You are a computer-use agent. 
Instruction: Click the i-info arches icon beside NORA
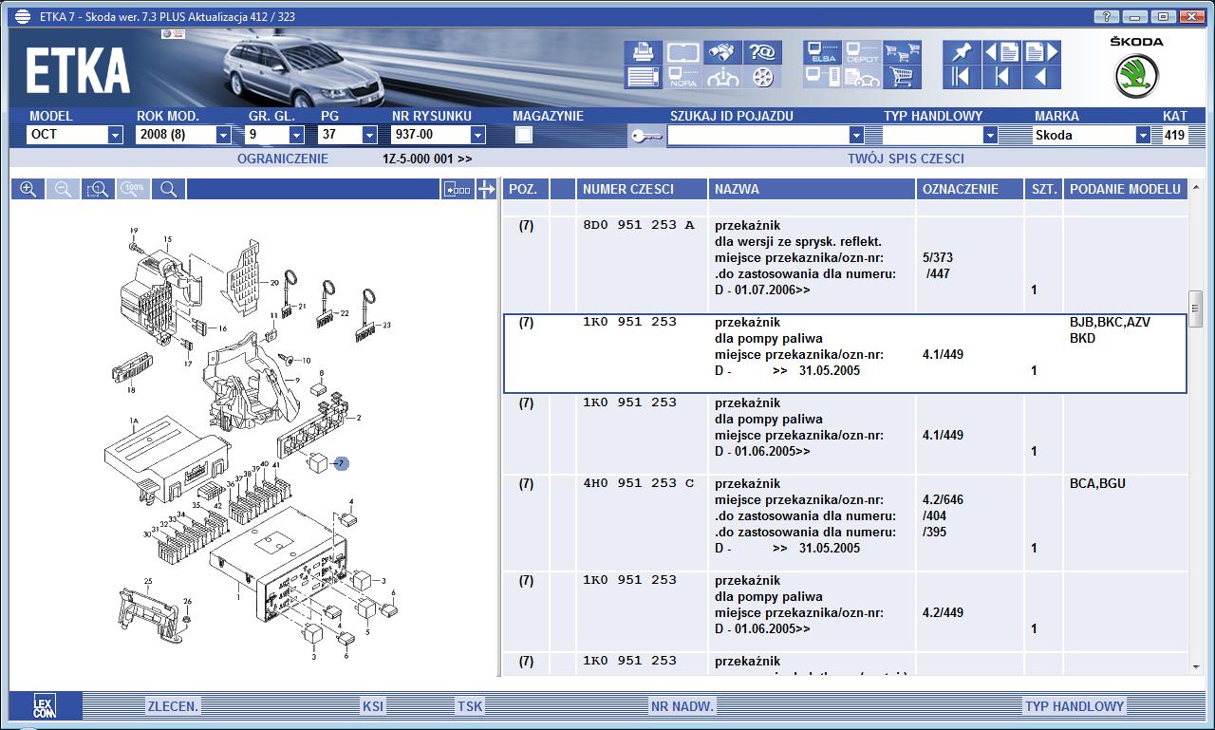pos(724,77)
